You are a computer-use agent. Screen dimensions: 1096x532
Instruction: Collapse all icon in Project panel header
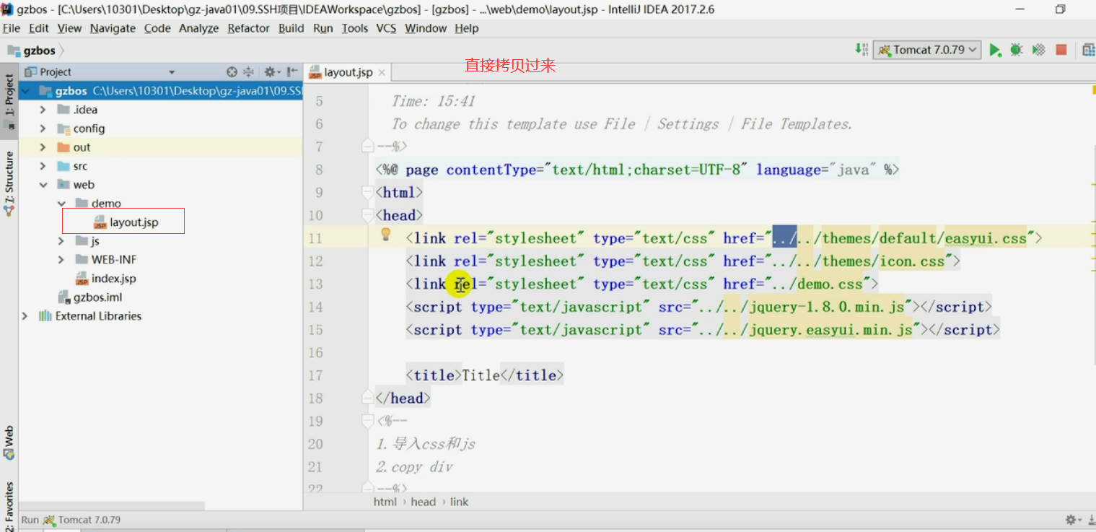point(248,71)
